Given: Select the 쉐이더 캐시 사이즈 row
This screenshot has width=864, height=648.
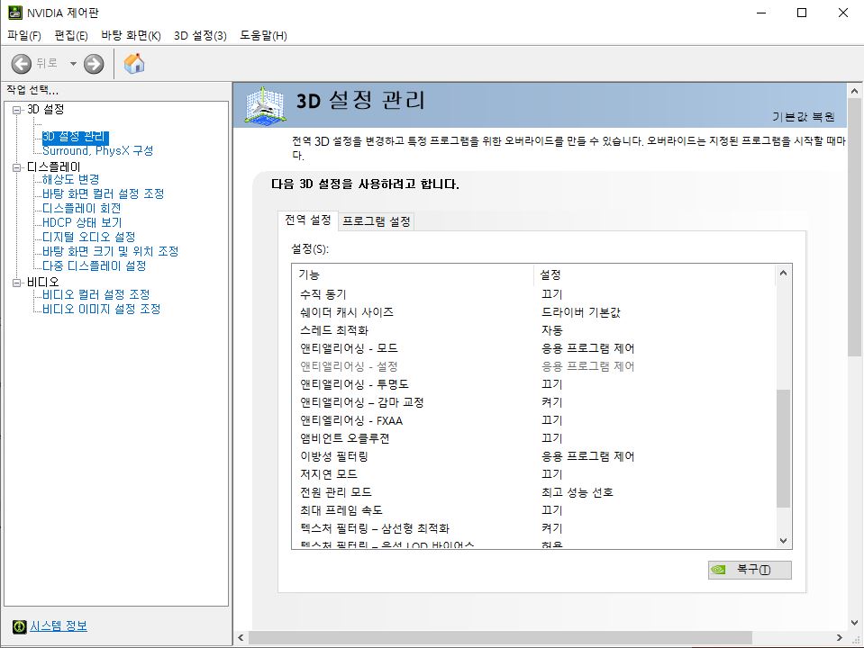Looking at the screenshot, I should [533, 312].
